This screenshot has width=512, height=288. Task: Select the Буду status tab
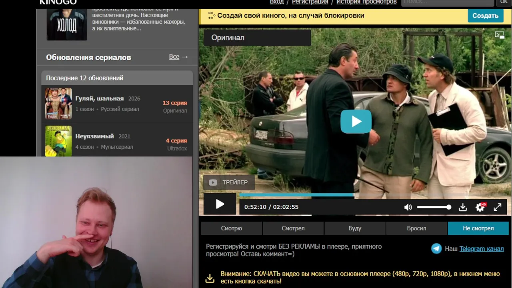pos(355,228)
